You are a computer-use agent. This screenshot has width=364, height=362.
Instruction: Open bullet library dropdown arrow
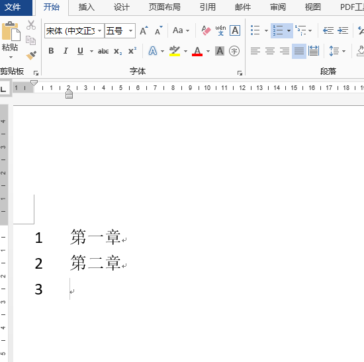tap(266, 30)
